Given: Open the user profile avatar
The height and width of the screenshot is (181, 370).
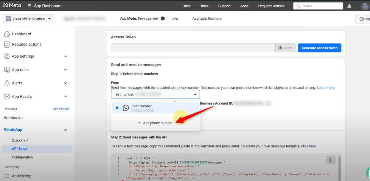Looking at the screenshot, I should (x=365, y=6).
